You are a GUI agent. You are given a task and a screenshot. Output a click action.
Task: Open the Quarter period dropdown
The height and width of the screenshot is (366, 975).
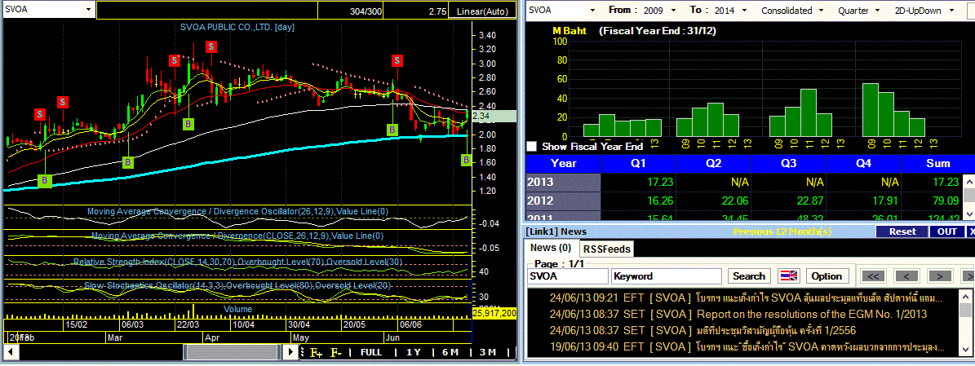click(878, 11)
